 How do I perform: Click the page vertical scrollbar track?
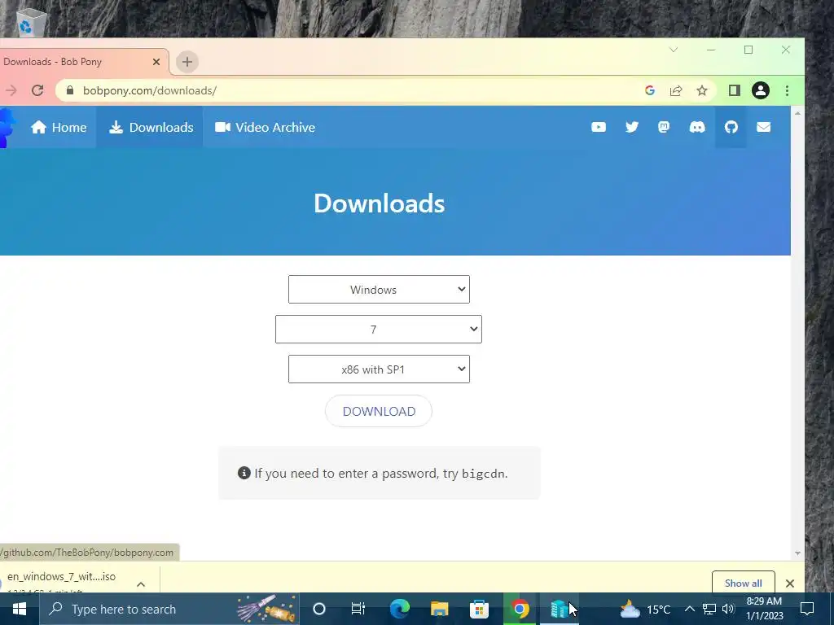(x=797, y=333)
